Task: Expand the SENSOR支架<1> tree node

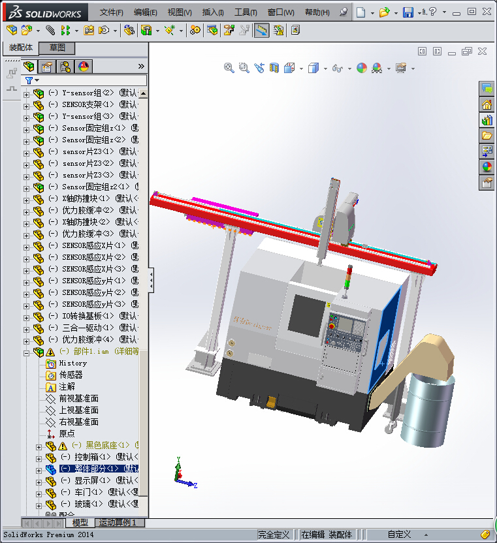Action: click(26, 106)
